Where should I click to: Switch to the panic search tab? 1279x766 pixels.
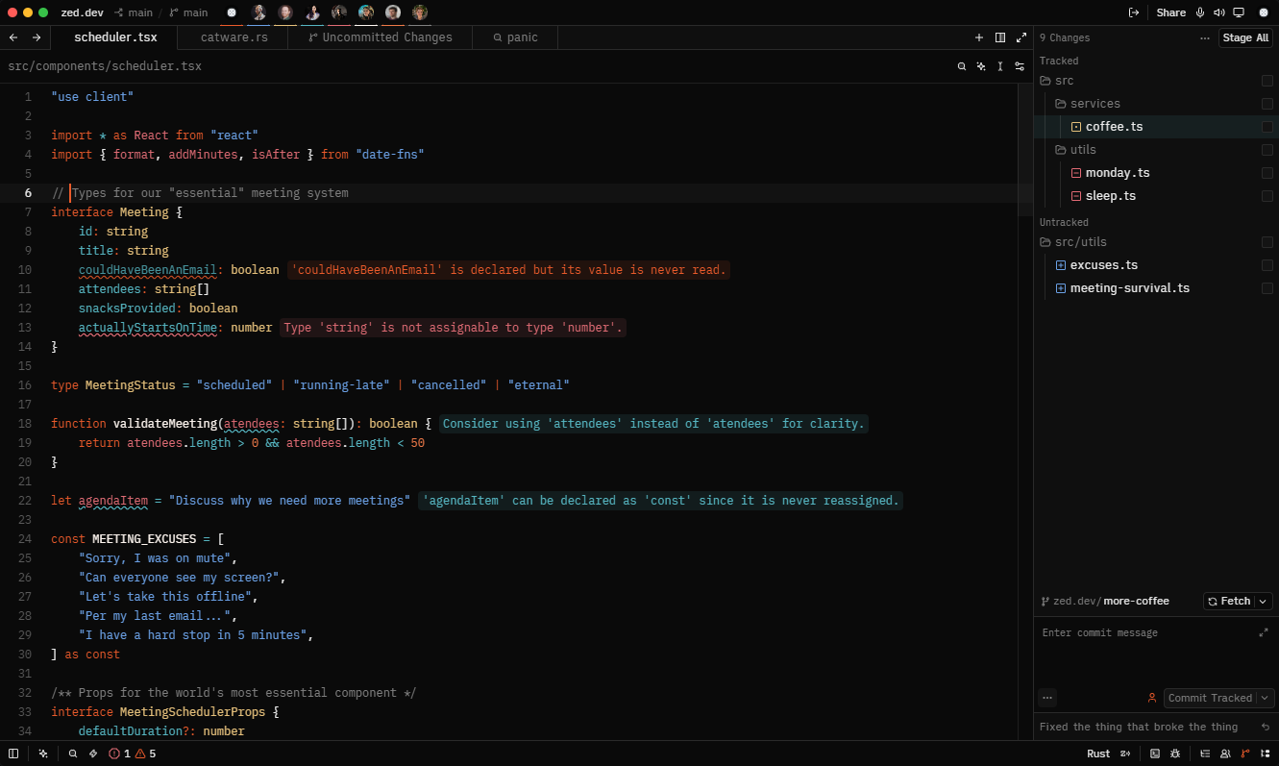515,37
